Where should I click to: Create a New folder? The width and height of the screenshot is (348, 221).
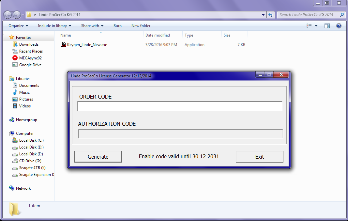pos(141,26)
